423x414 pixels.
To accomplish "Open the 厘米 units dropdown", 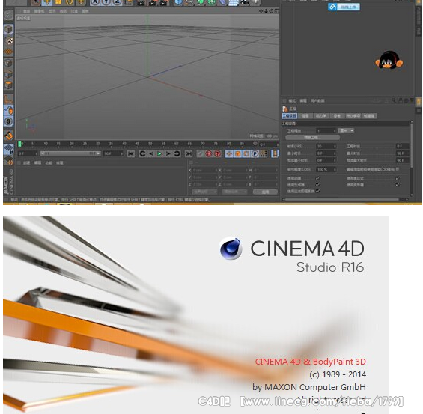I will click(x=347, y=130).
